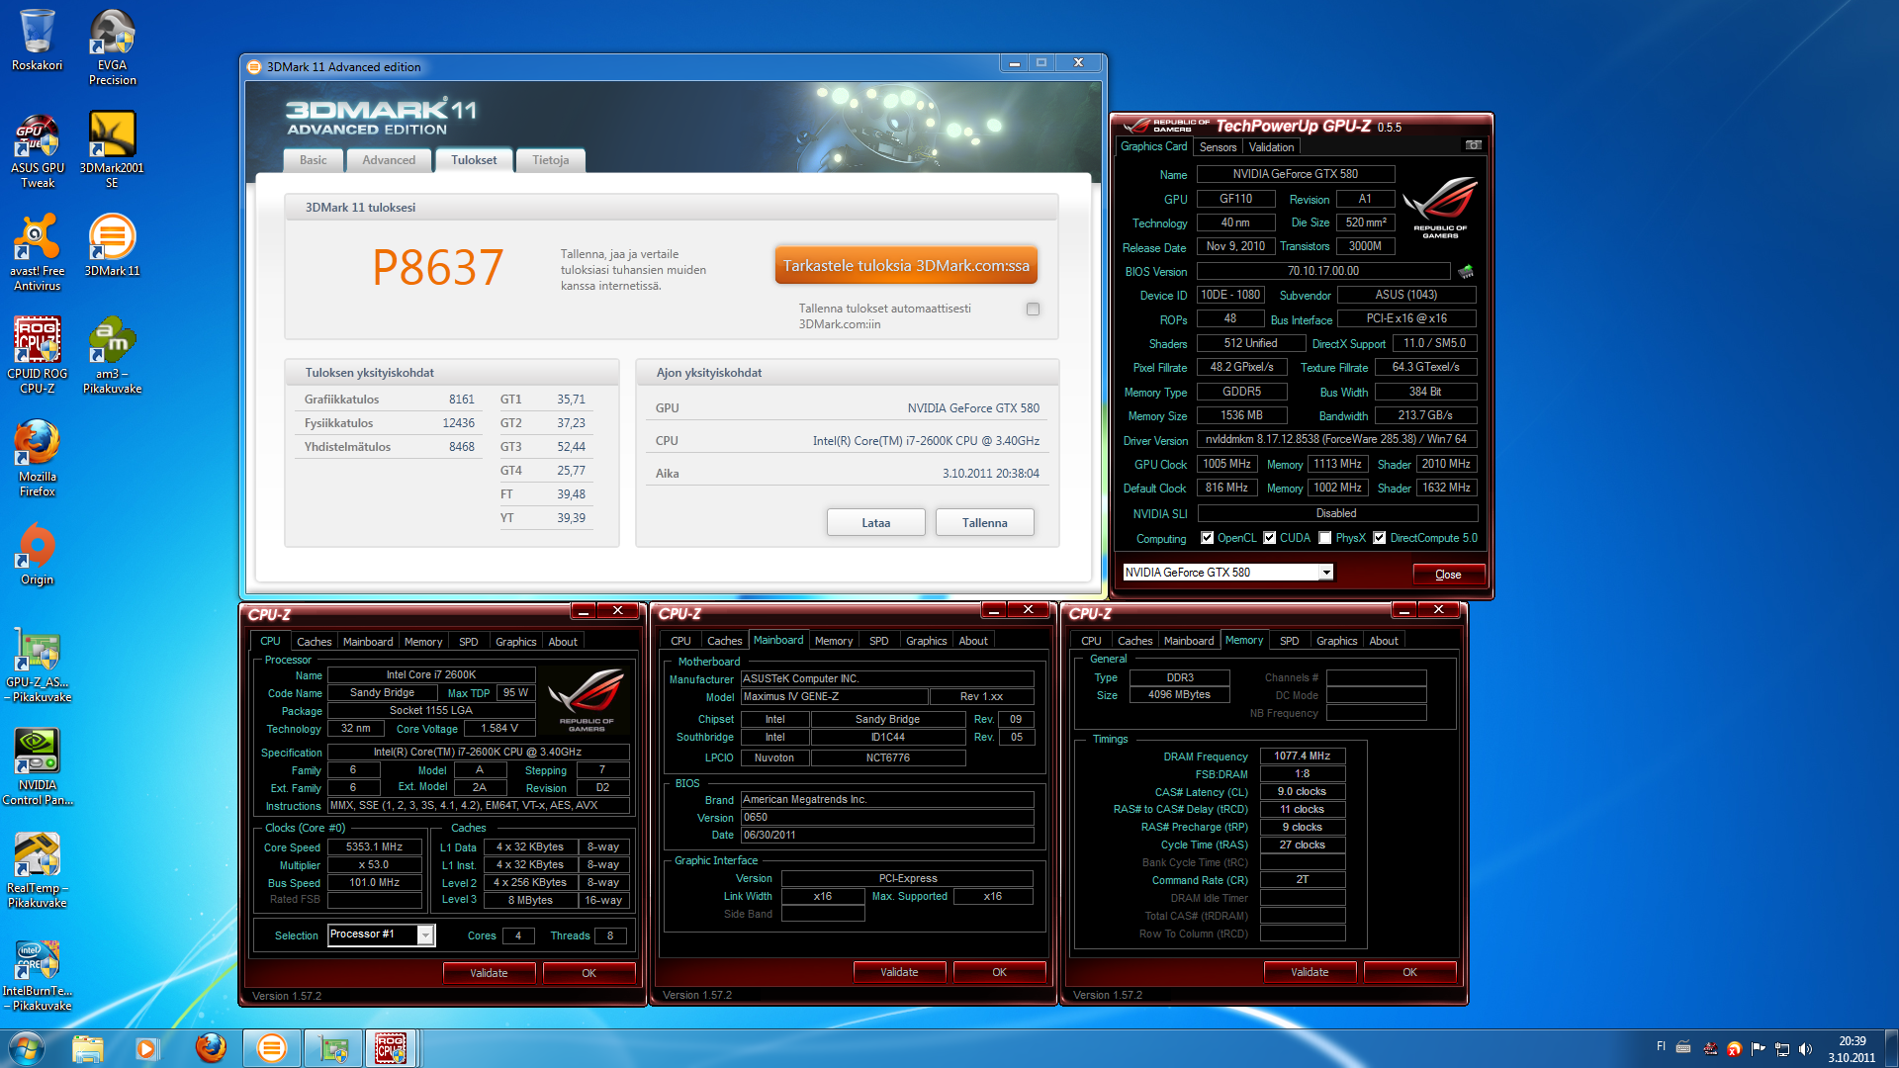This screenshot has width=1899, height=1068.
Task: Launch Mozilla Firefox from the desktop
Action: coord(37,459)
